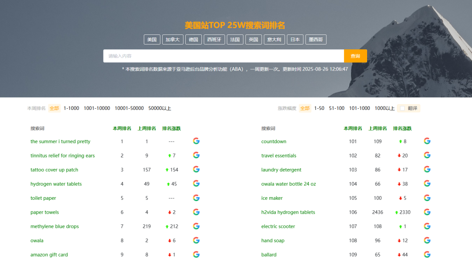Open 'tinnitus relief for ringing ears' keyword

[62, 155]
